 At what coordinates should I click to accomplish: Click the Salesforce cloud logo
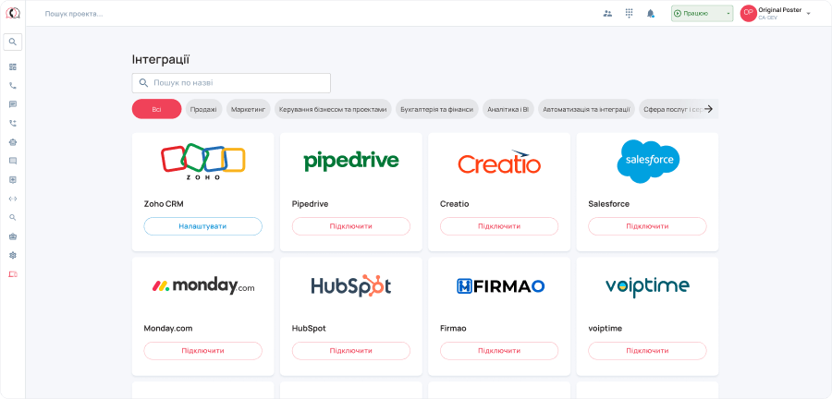click(x=648, y=161)
